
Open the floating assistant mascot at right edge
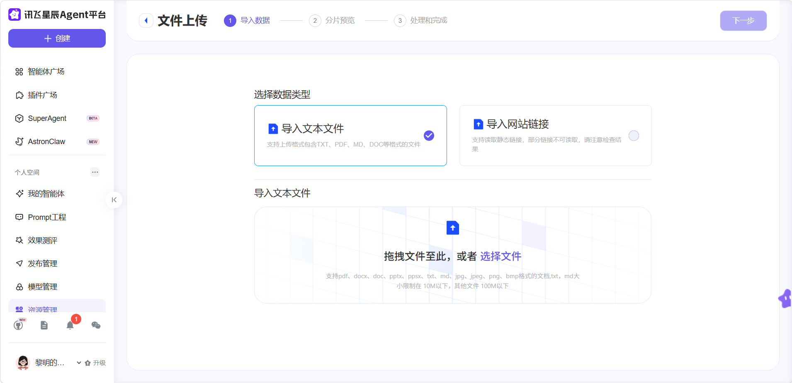(x=785, y=298)
